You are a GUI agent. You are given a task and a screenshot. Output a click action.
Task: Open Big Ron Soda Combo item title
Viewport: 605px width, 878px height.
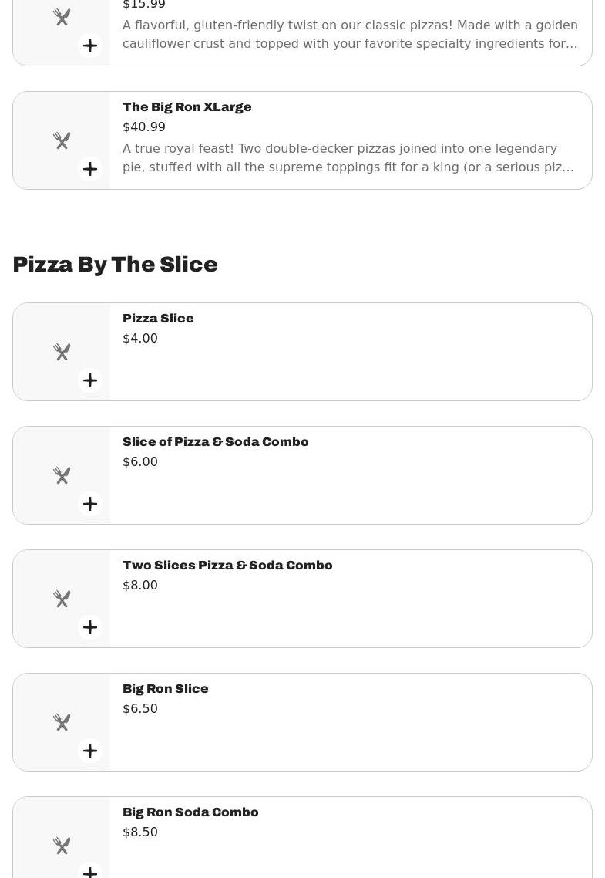[190, 812]
